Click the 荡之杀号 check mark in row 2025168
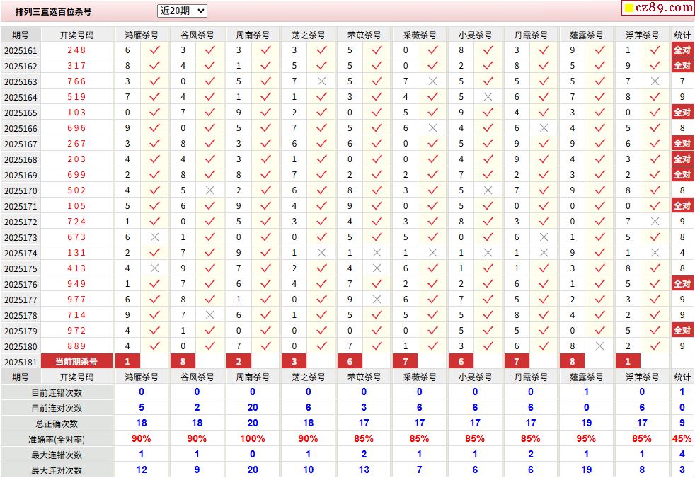The height and width of the screenshot is (478, 695). [x=322, y=159]
